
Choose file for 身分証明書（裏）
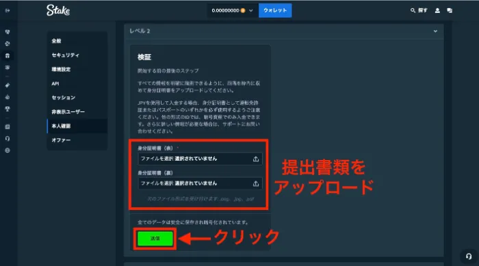pos(200,183)
